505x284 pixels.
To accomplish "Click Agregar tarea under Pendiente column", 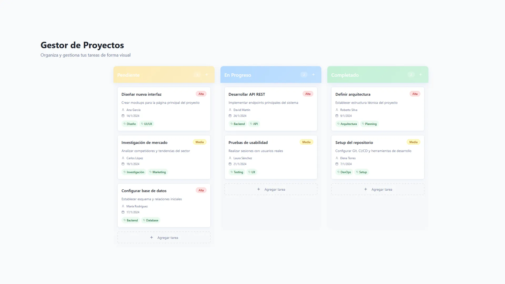I will (x=164, y=237).
